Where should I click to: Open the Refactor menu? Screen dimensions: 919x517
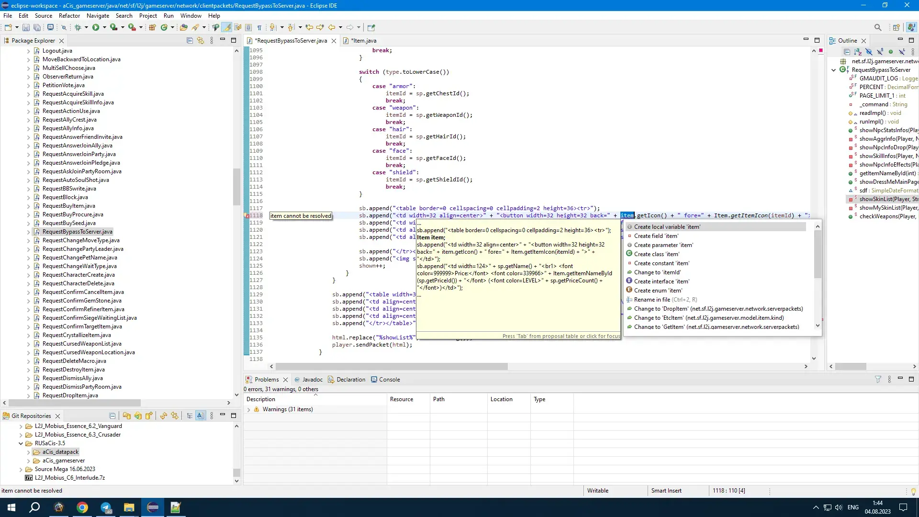tap(68, 16)
